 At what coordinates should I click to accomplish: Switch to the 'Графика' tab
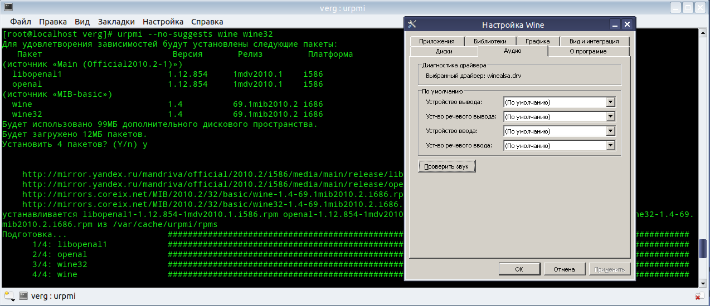pos(537,41)
